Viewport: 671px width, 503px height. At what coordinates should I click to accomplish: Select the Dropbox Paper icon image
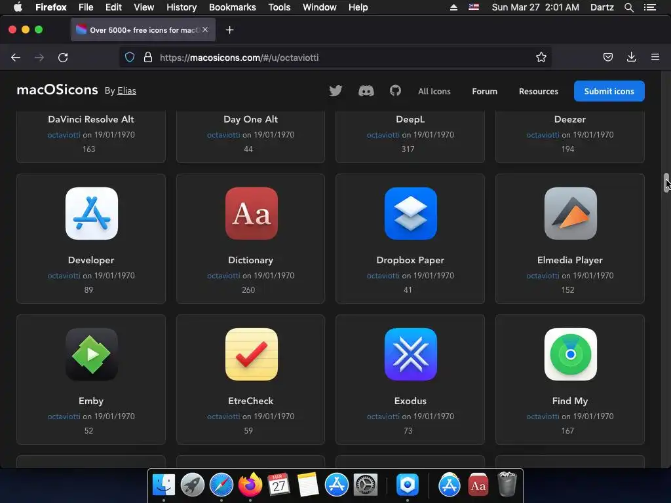pyautogui.click(x=411, y=214)
